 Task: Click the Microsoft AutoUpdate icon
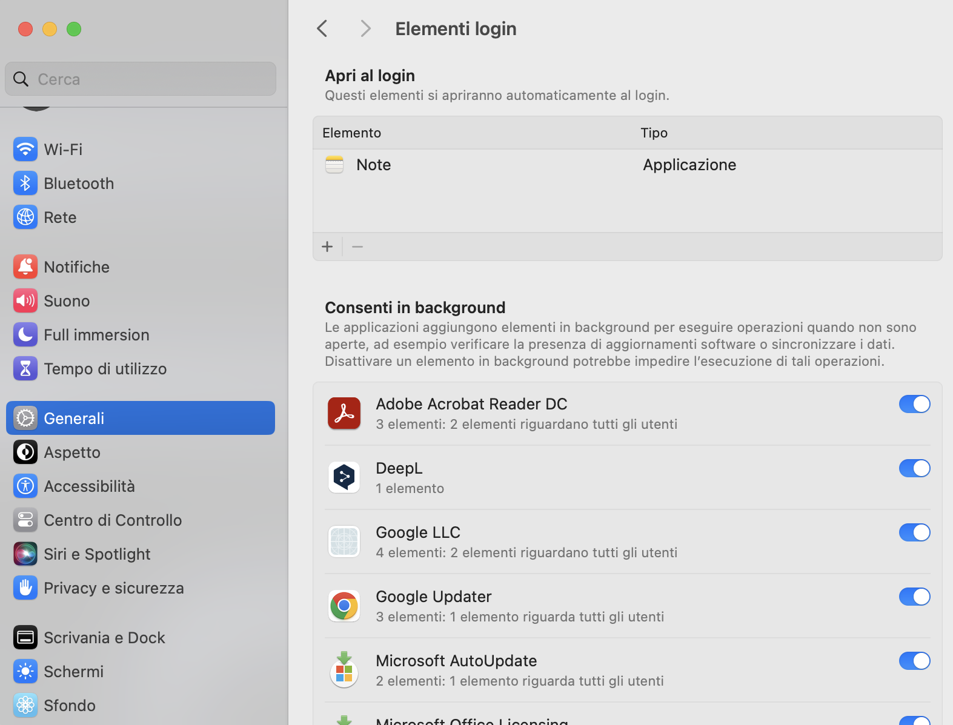[344, 670]
